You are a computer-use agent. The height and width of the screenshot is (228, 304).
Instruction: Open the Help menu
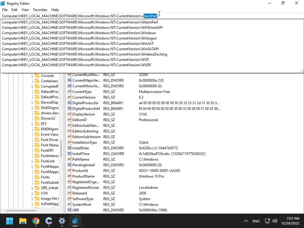click(x=55, y=10)
